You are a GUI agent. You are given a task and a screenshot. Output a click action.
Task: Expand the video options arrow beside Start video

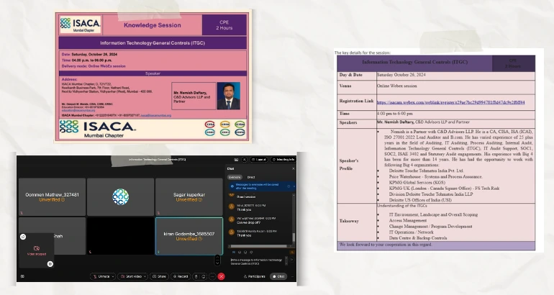[x=146, y=276]
